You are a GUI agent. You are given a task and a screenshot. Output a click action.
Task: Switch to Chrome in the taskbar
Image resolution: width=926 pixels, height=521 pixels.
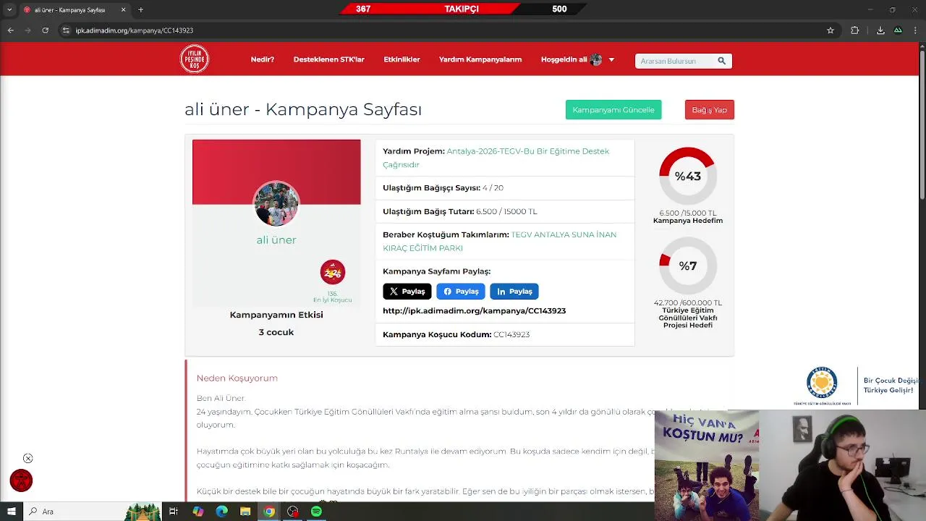269,512
